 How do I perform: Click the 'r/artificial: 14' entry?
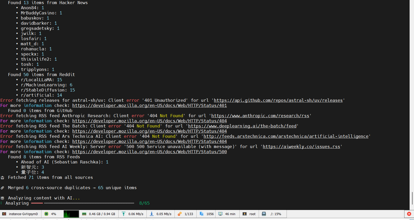point(41,95)
